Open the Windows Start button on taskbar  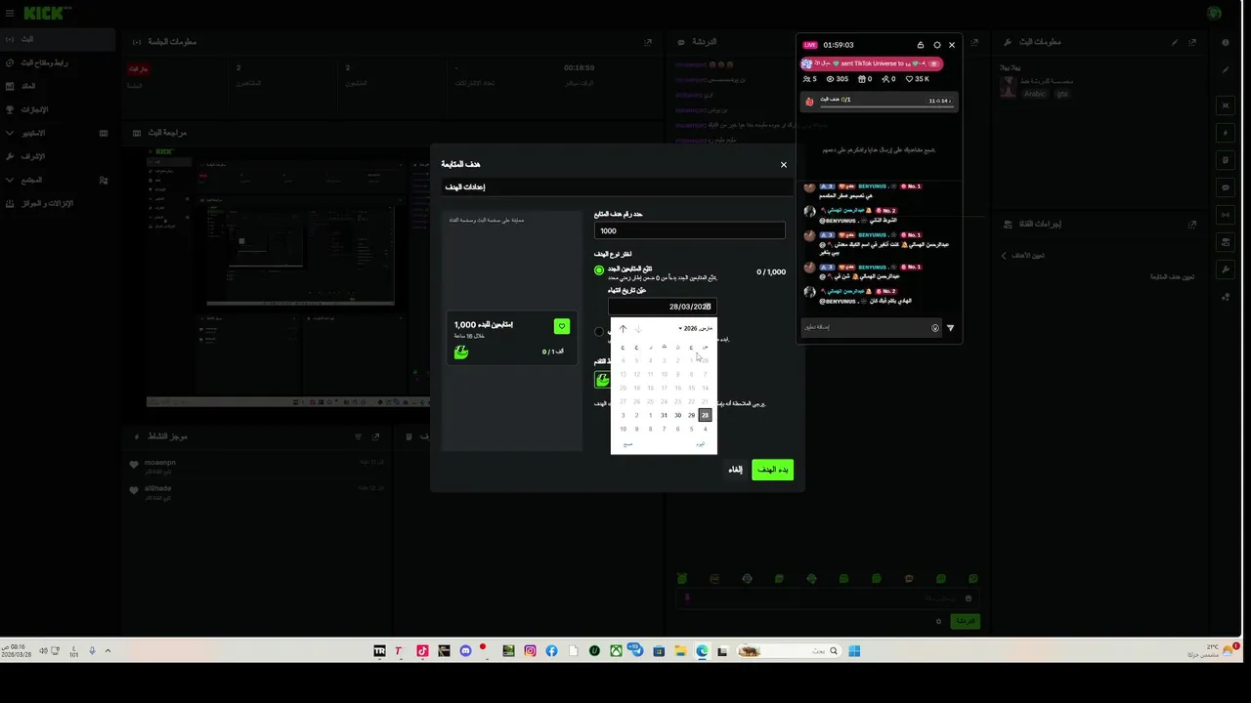pyautogui.click(x=854, y=651)
